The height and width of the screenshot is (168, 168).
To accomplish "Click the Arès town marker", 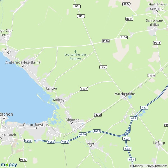I will (x=8, y=53).
